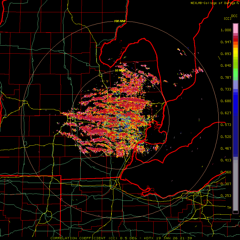The image size is (240, 240).
Task: Click the detached echo band east of 100 NMI ring
Action: (191, 73)
